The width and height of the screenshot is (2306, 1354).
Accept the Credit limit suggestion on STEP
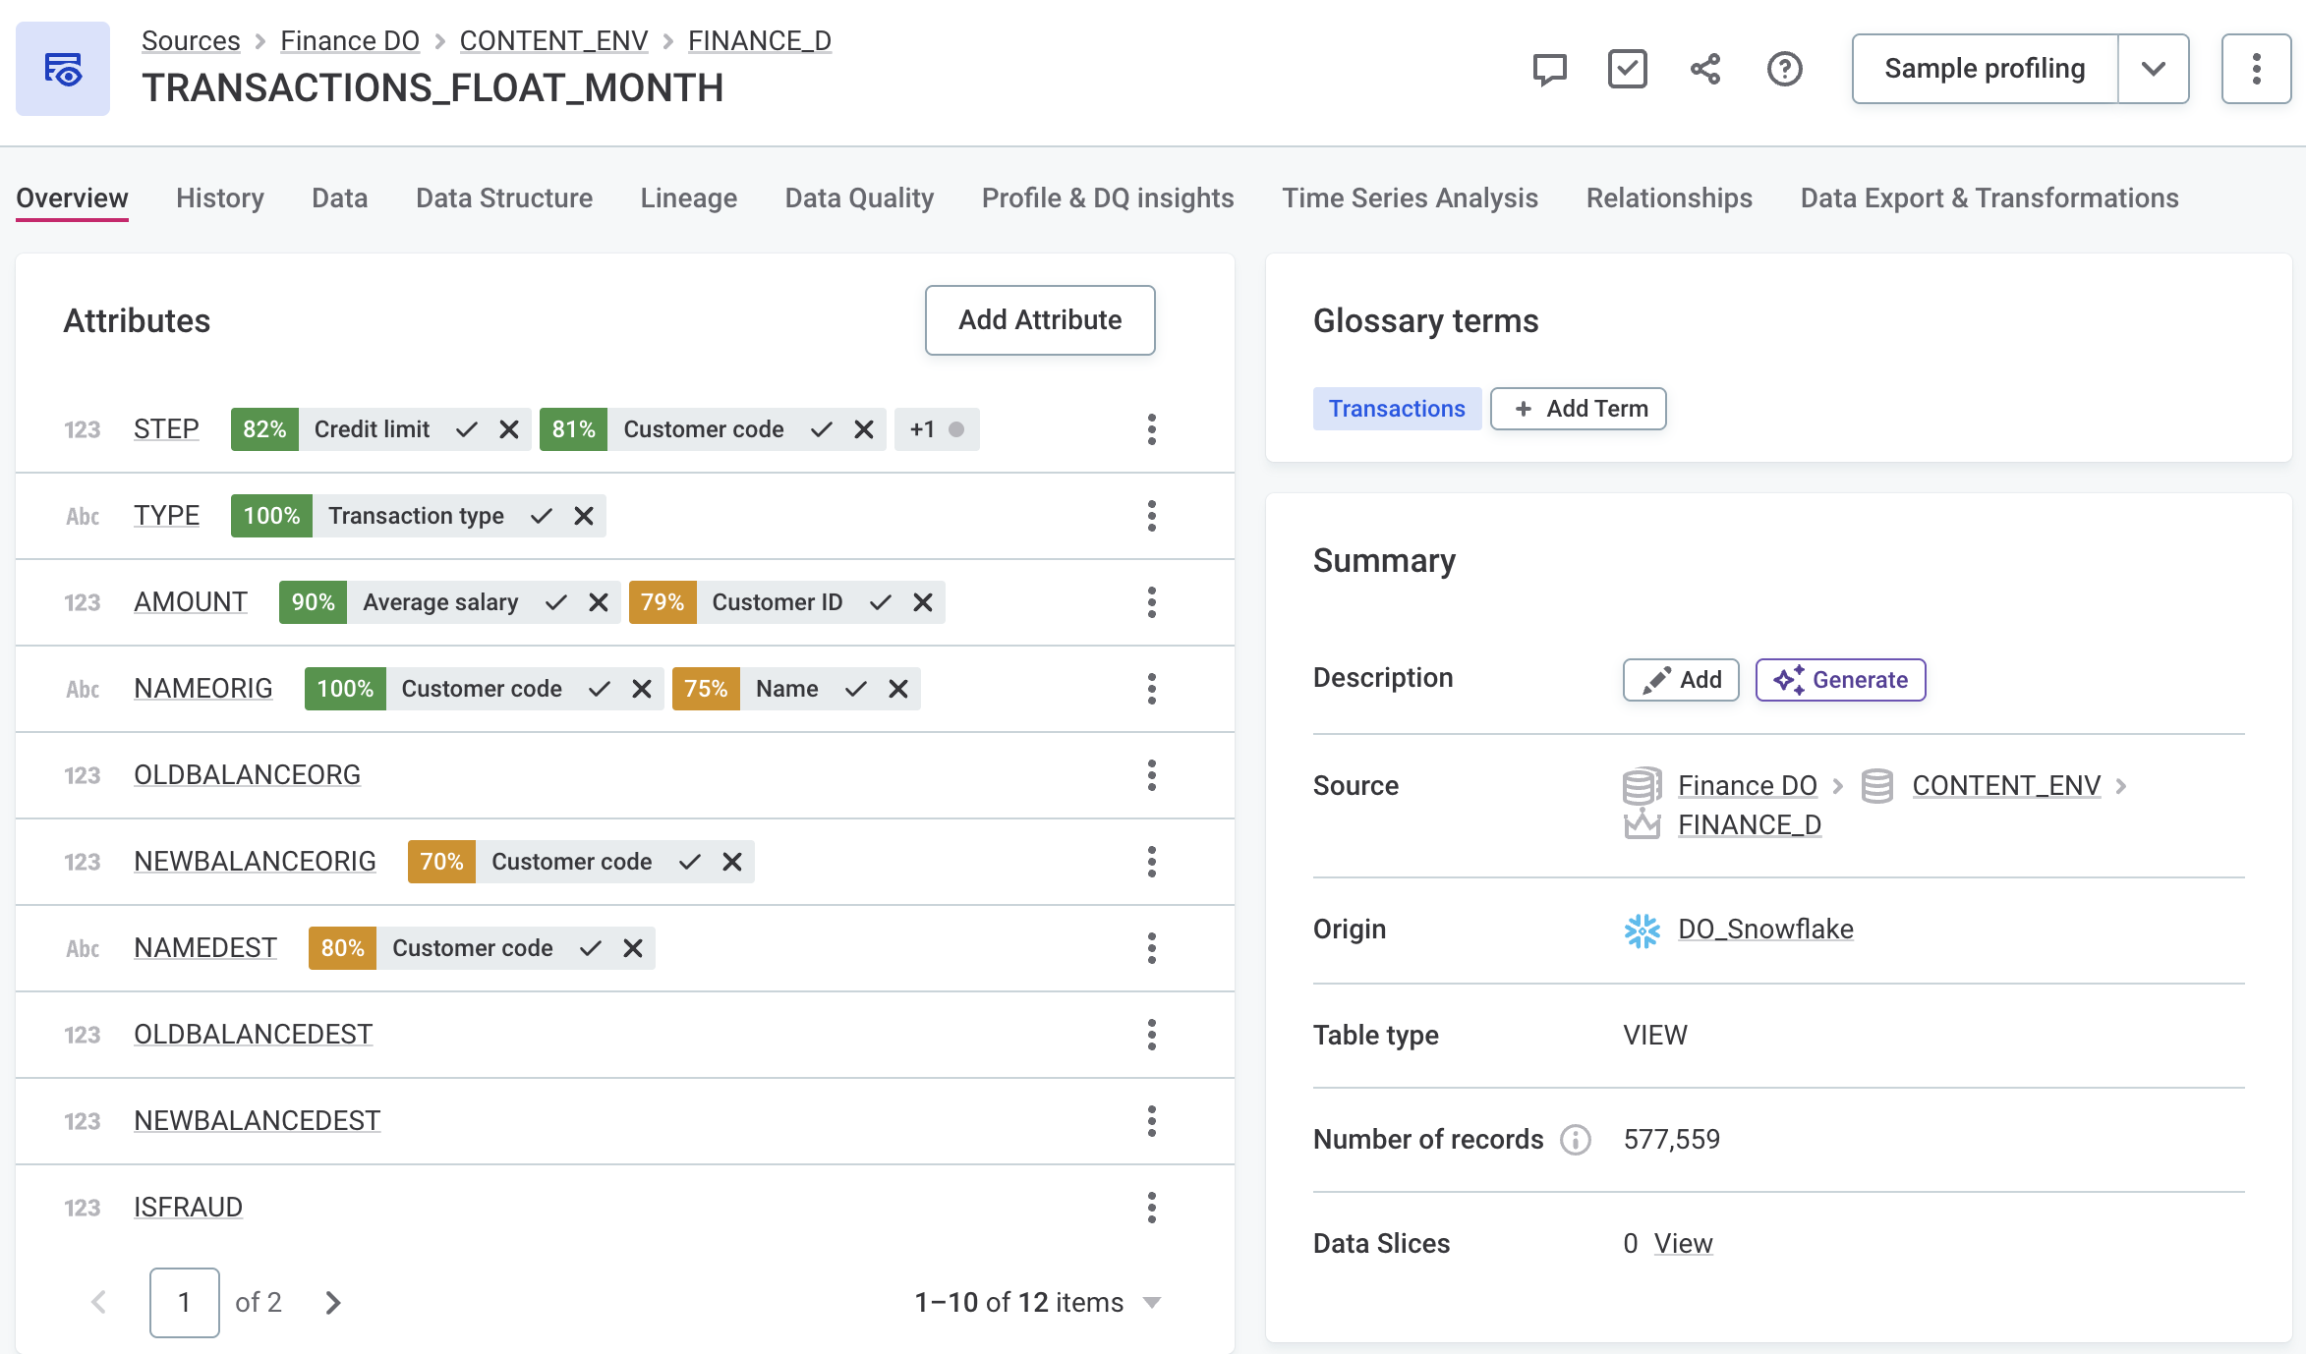467,429
